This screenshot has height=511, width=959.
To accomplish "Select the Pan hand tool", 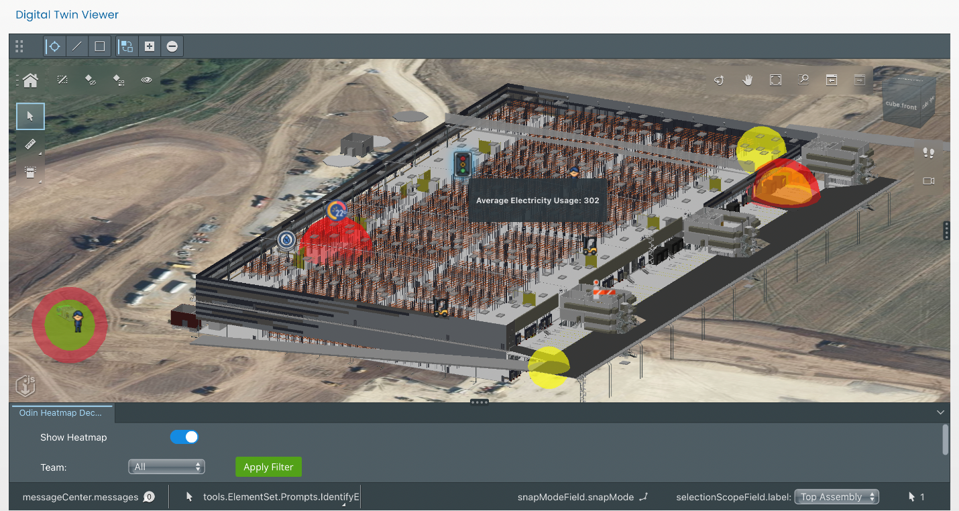I will pos(747,79).
